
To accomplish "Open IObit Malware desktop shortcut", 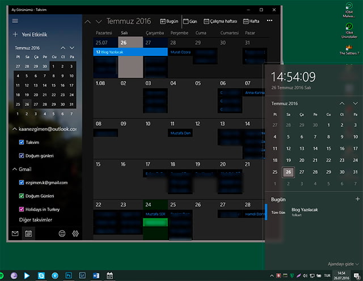I will (x=349, y=10).
